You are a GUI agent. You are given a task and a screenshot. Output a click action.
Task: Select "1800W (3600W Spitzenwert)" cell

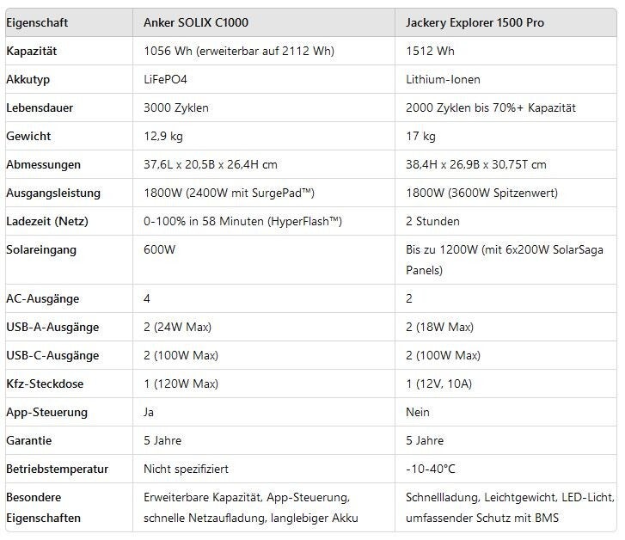480,193
